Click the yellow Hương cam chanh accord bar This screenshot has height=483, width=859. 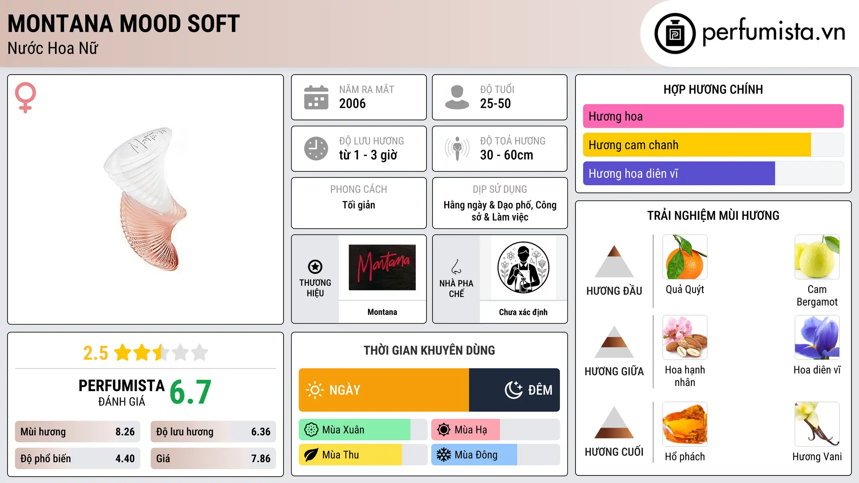point(697,145)
